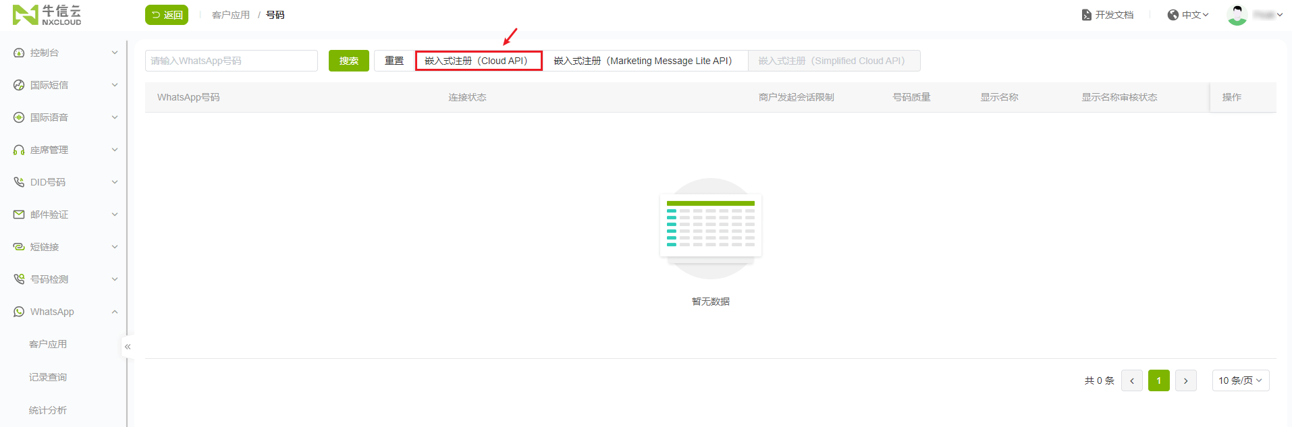Click the DID号码 phone icon
Image resolution: width=1292 pixels, height=427 pixels.
pos(19,182)
